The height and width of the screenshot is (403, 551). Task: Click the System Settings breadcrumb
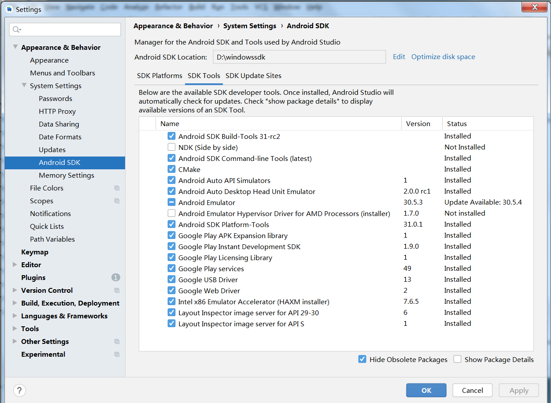pyautogui.click(x=250, y=26)
